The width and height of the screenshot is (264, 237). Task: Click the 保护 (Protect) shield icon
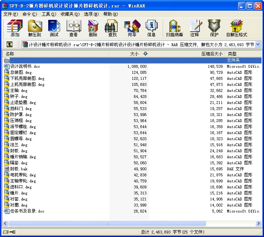point(214,26)
